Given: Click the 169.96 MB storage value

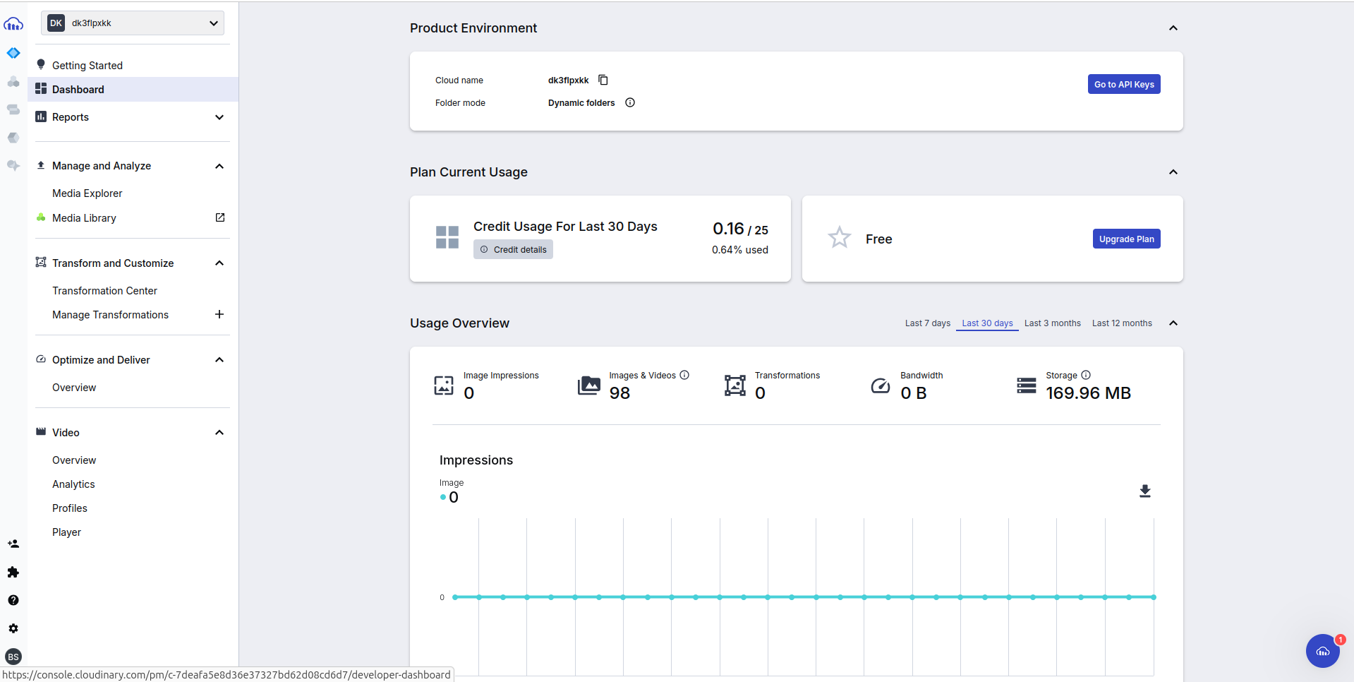Looking at the screenshot, I should click(x=1088, y=393).
